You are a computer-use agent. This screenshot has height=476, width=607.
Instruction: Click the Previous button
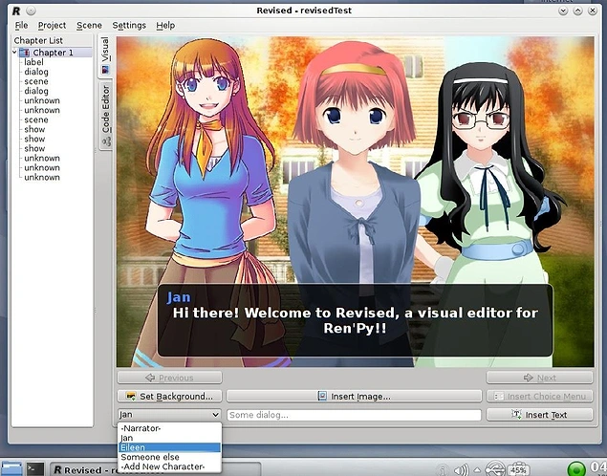(x=169, y=378)
